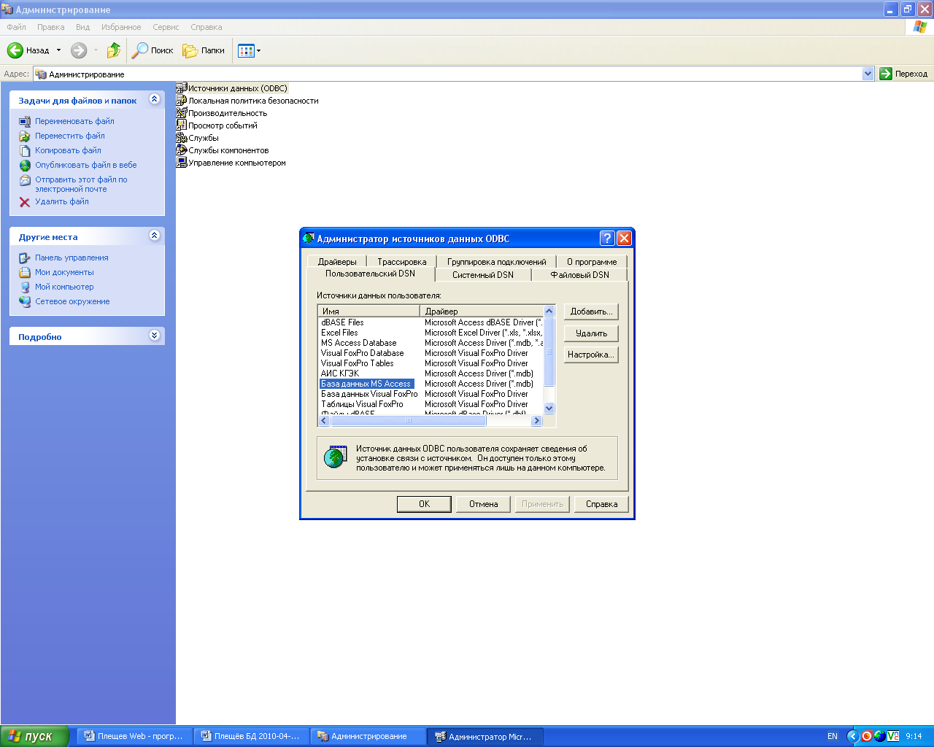Click the Справка button in ODBC dialog

(601, 504)
